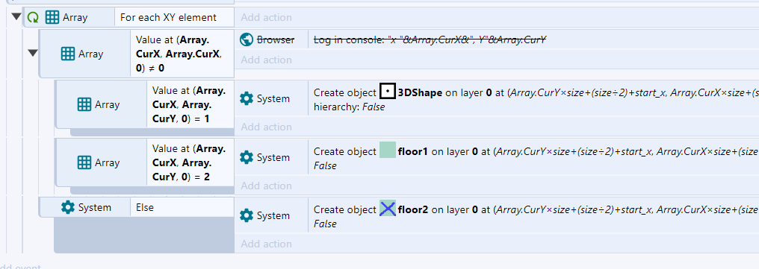Select the Else condition text
Image resolution: width=759 pixels, height=269 pixels.
(145, 208)
